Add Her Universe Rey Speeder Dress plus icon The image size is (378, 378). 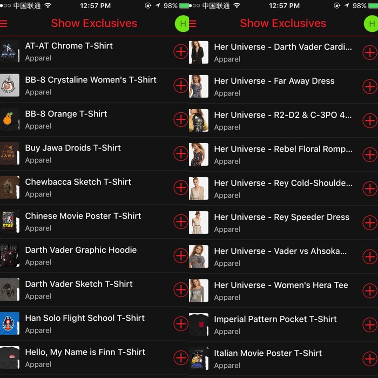(x=370, y=222)
